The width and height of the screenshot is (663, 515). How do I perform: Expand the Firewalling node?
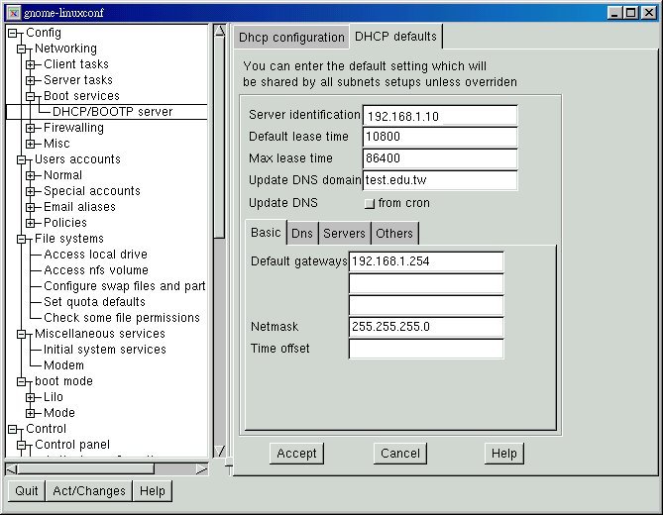[30, 128]
